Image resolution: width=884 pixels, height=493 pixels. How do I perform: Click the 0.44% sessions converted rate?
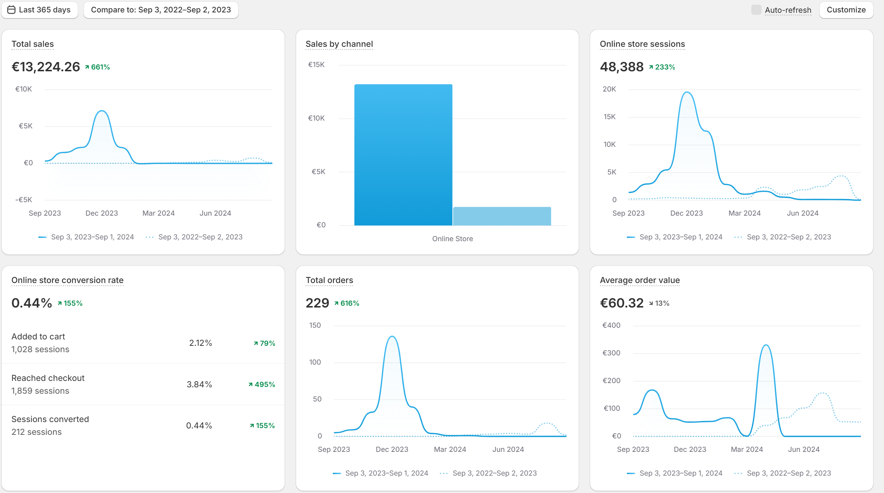tap(199, 426)
